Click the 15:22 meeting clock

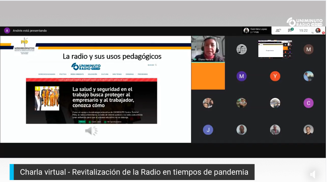click(x=303, y=31)
